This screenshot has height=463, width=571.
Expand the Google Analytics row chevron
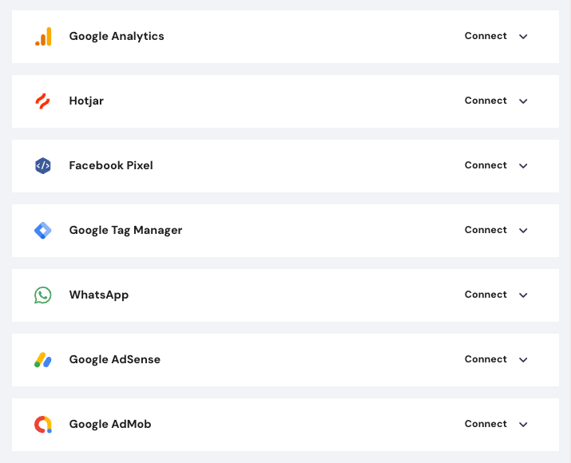(x=523, y=37)
